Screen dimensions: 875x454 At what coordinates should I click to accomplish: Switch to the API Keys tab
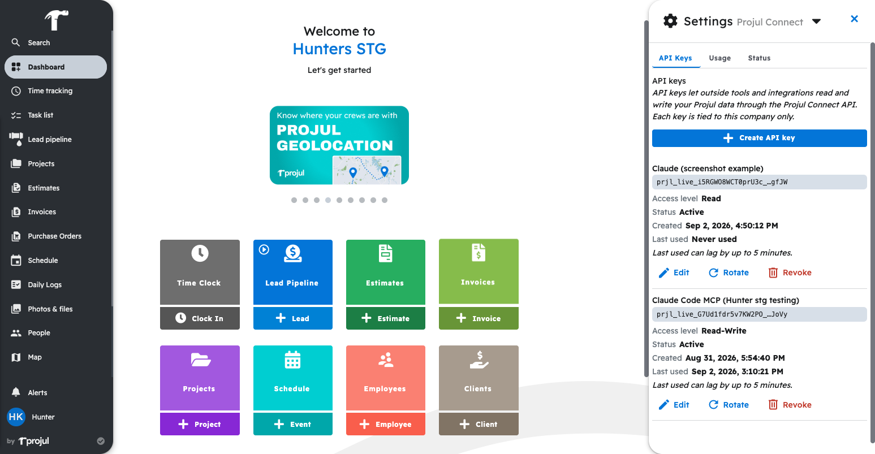[x=675, y=58]
